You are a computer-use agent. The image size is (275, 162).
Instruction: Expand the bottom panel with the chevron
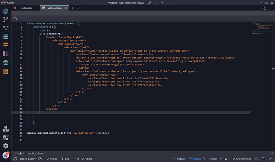271,159
